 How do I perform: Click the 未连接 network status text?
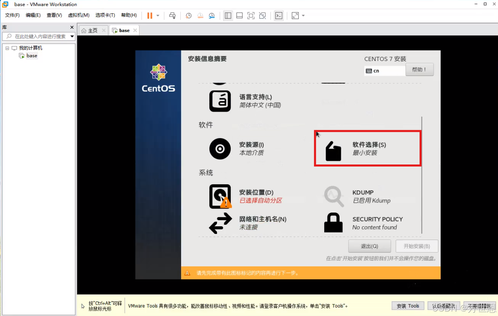point(249,227)
